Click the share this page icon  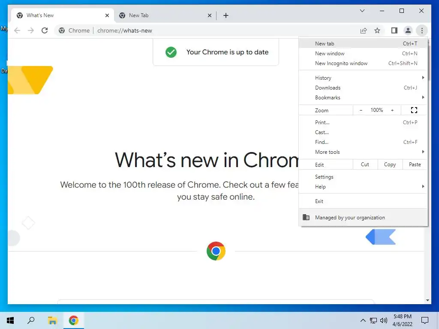tap(364, 30)
